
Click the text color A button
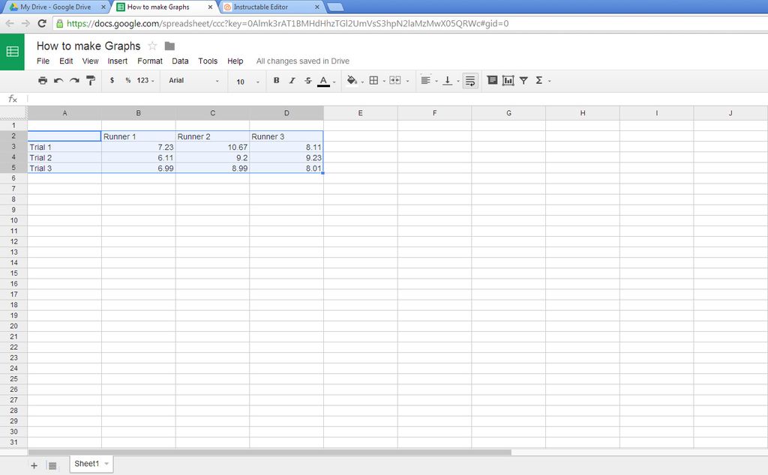pos(323,81)
